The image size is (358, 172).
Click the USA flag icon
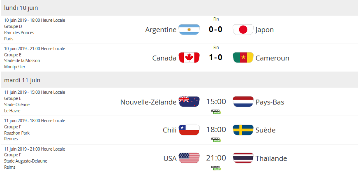189,158
